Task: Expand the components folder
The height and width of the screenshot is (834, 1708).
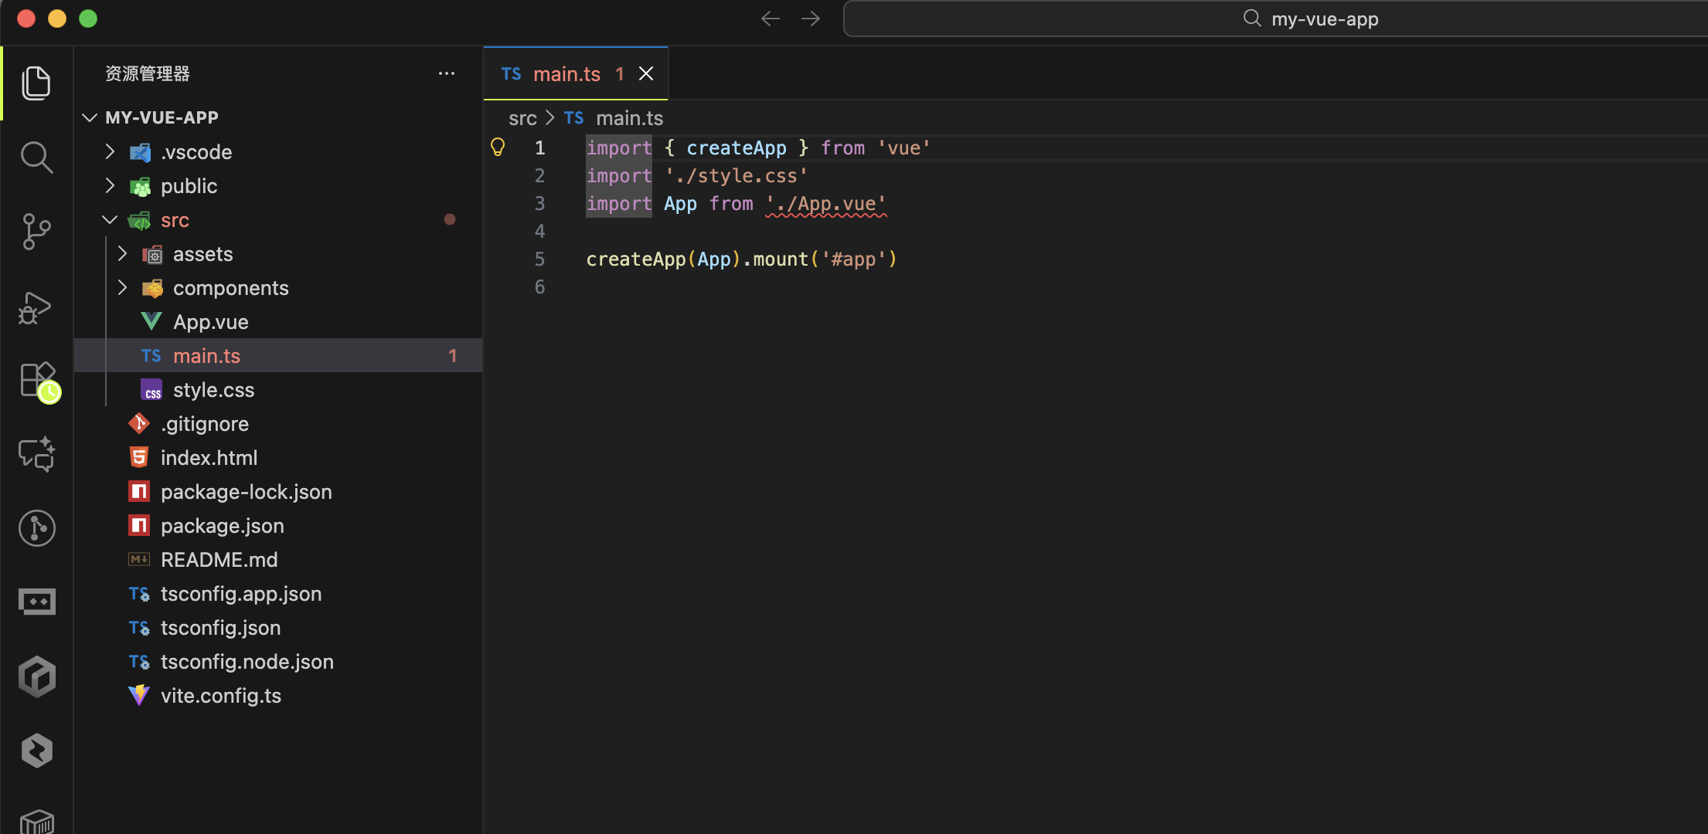Action: 123,288
